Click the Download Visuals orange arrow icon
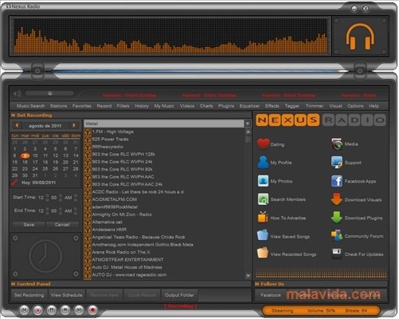 click(337, 199)
